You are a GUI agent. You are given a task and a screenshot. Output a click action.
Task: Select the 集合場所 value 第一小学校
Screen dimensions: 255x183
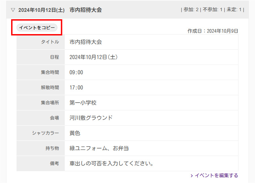[83, 103]
